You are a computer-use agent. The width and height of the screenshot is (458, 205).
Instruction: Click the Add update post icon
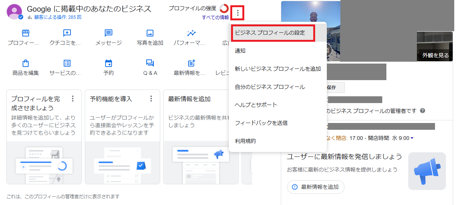tap(191, 63)
